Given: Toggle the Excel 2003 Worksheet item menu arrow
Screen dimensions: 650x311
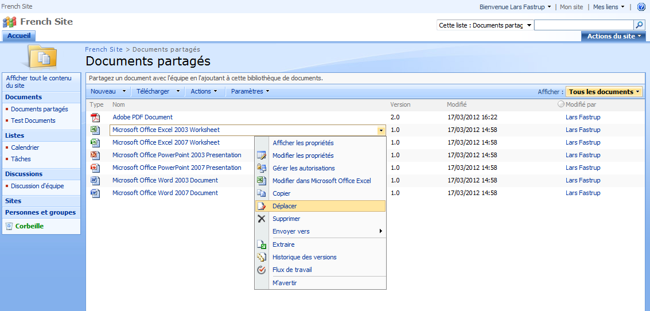Looking at the screenshot, I should (x=380, y=131).
